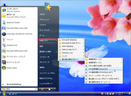The height and width of the screenshot is (96, 131).
Task: Click the Windows Start orb
Action: point(4,94)
